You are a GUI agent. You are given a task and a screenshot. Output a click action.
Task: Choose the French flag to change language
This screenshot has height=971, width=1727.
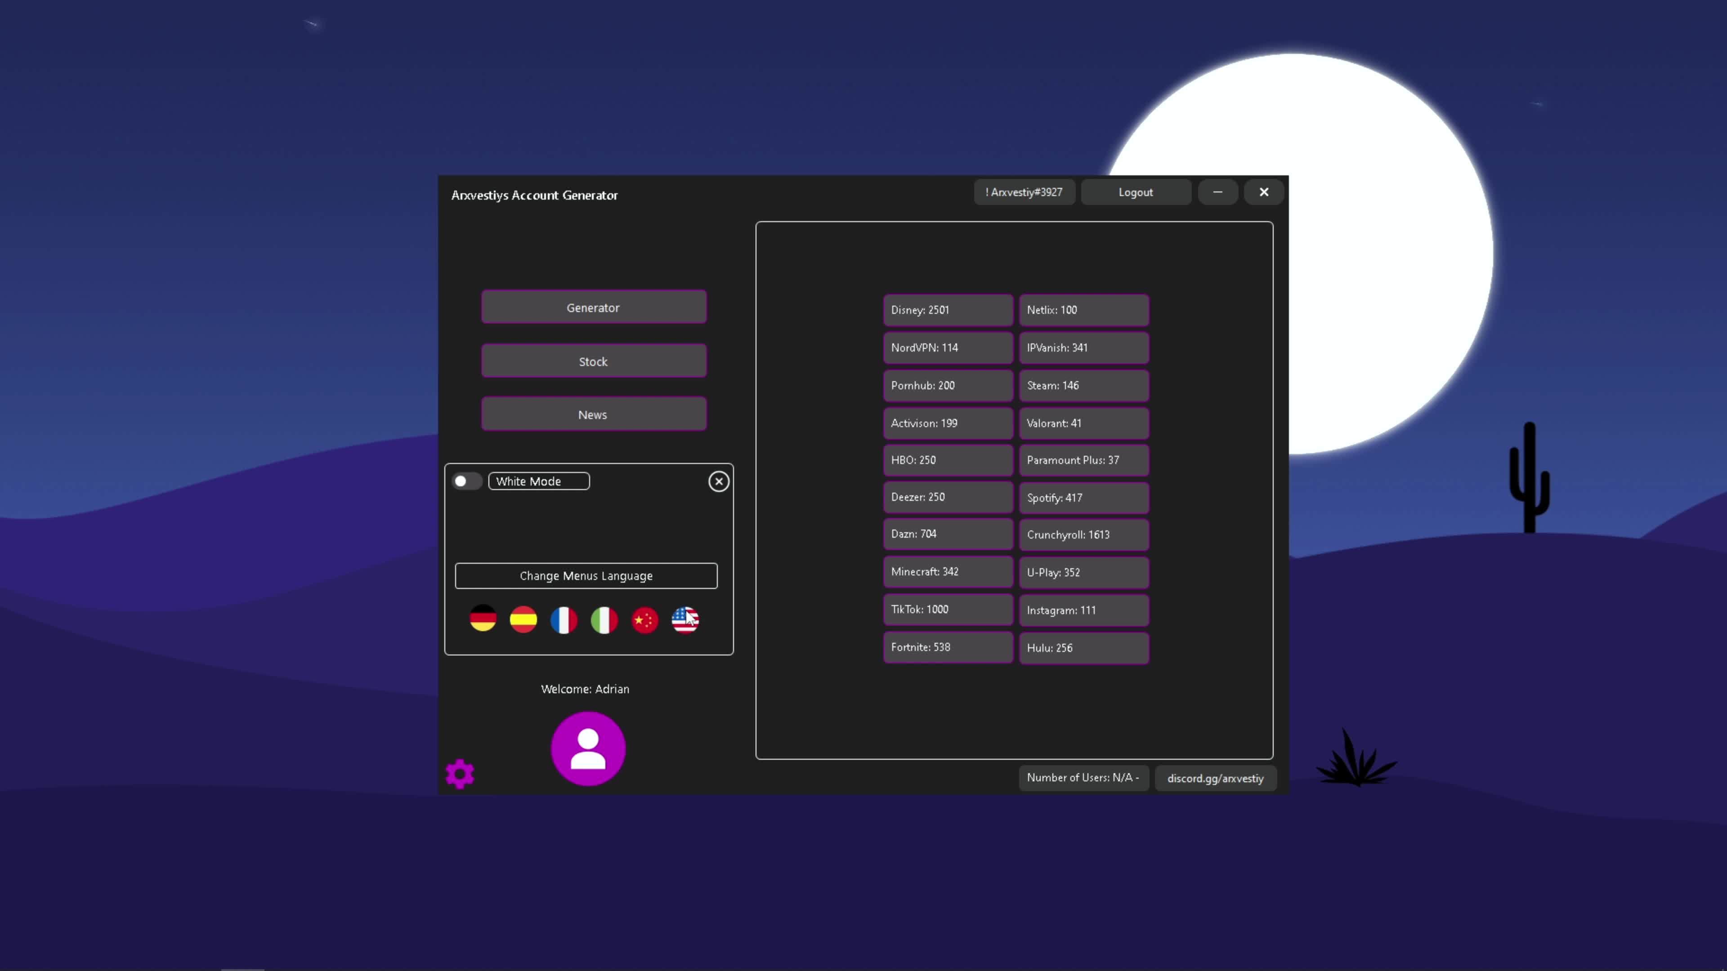[564, 620]
